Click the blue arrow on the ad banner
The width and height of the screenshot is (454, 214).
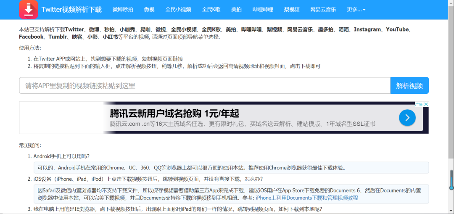coord(407,118)
